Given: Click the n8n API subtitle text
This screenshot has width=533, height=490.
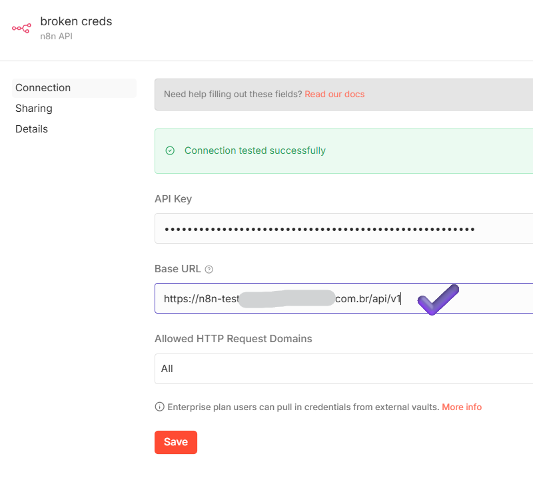Looking at the screenshot, I should 56,36.
